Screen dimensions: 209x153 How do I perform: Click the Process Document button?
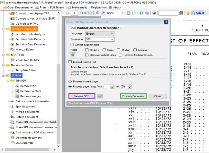pyautogui.click(x=133, y=96)
